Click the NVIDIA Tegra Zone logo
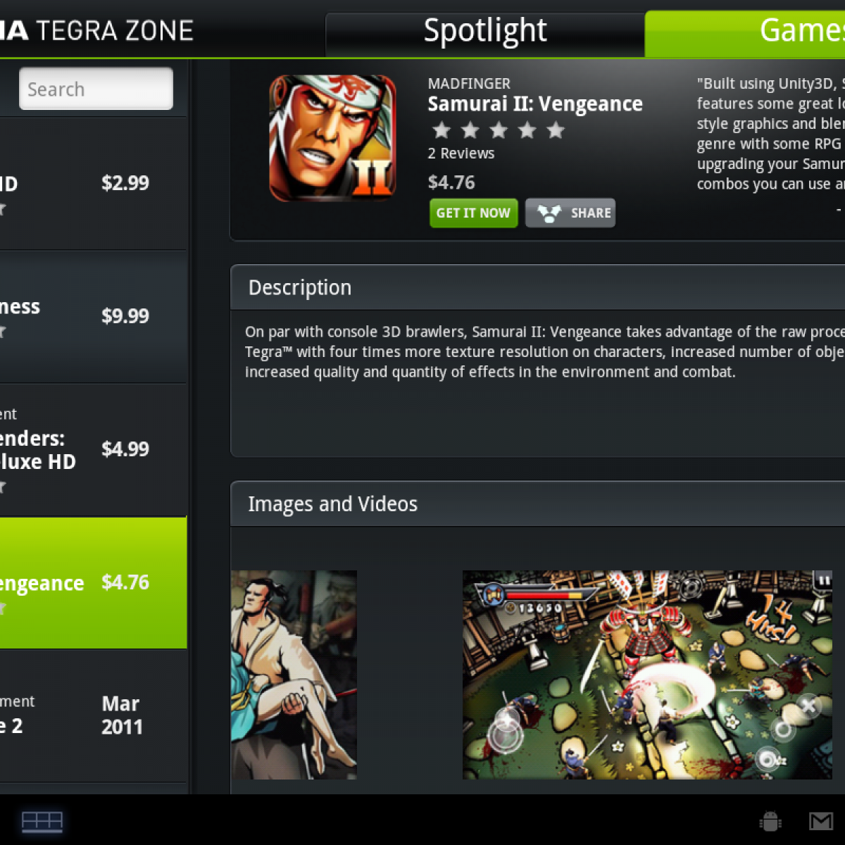 pos(96,30)
